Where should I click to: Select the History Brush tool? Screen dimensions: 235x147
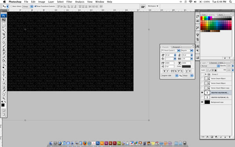(4, 53)
